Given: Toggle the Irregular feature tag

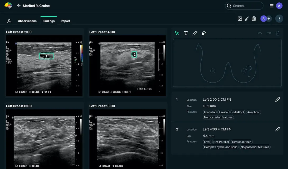Looking at the screenshot, I should coord(210,112).
